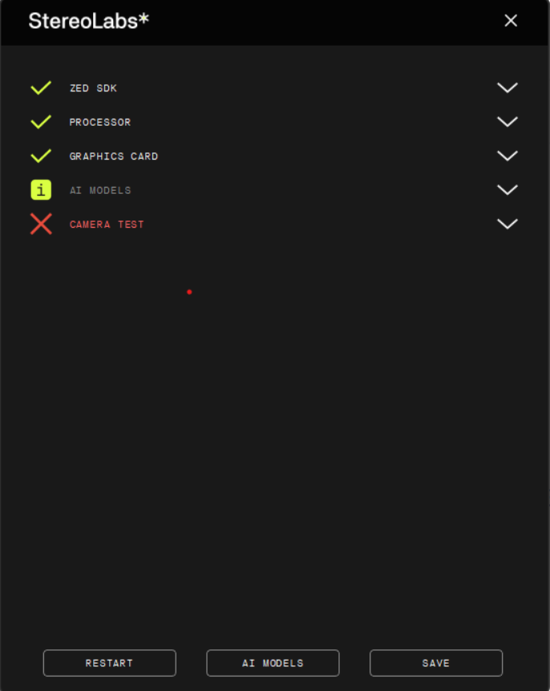Expand the Processor details chevron
Image resolution: width=550 pixels, height=691 pixels.
point(507,122)
